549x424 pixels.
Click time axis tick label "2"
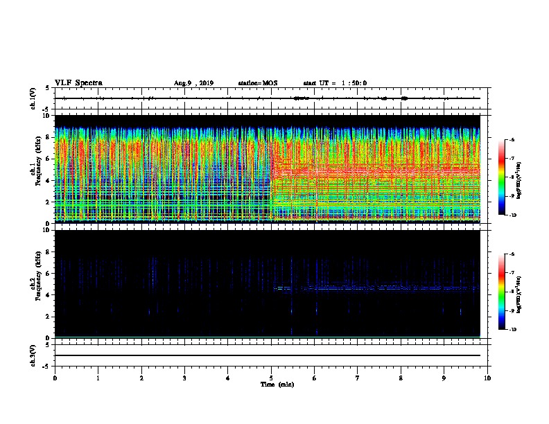click(141, 378)
